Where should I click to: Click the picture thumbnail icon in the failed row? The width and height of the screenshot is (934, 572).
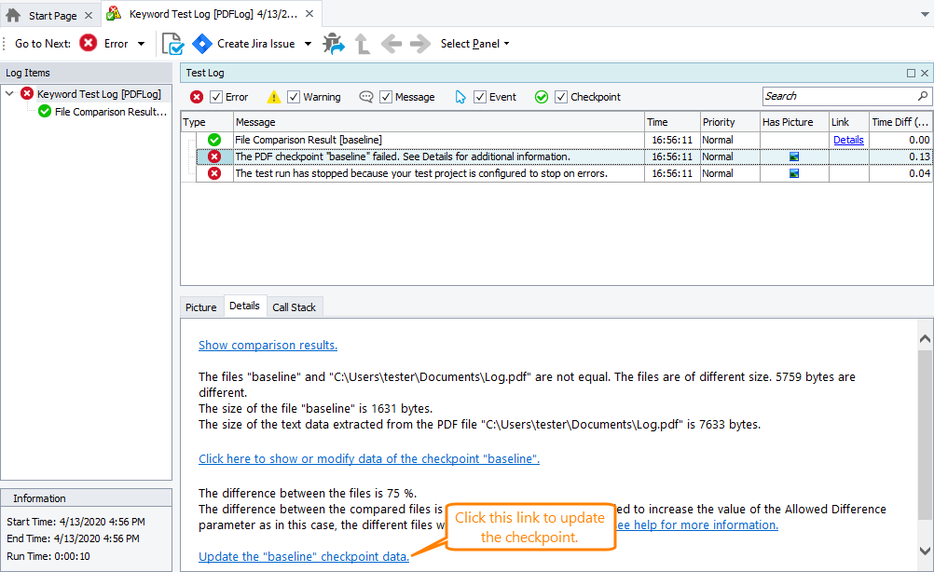(x=794, y=157)
